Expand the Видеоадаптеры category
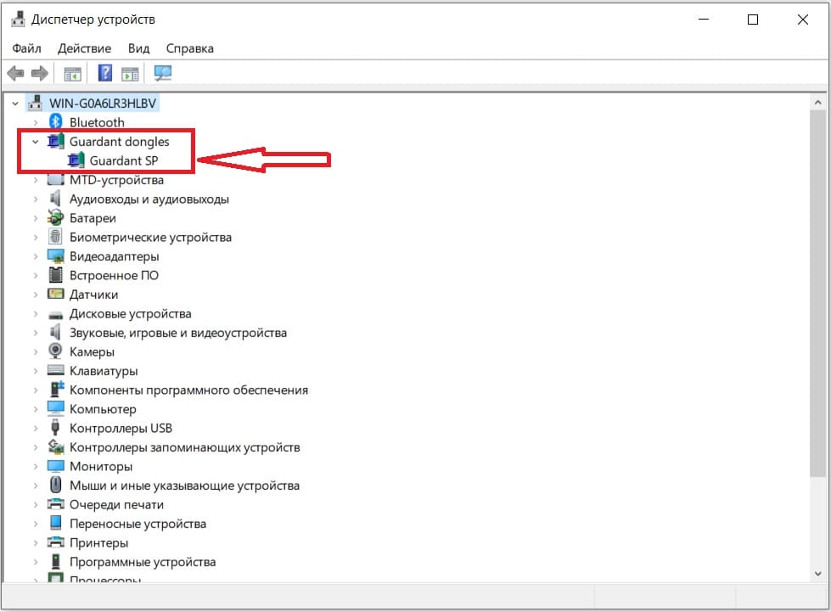Screen dimensions: 831x612 pyautogui.click(x=36, y=256)
